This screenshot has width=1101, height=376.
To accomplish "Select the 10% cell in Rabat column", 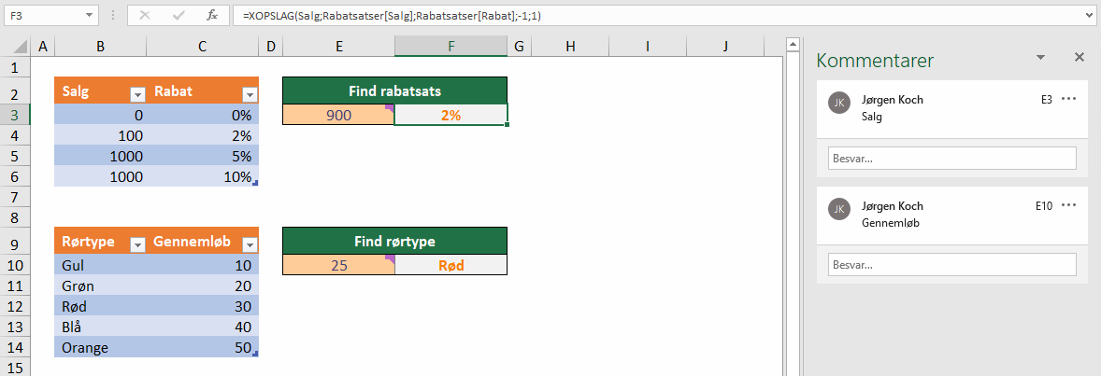I will pos(202,176).
